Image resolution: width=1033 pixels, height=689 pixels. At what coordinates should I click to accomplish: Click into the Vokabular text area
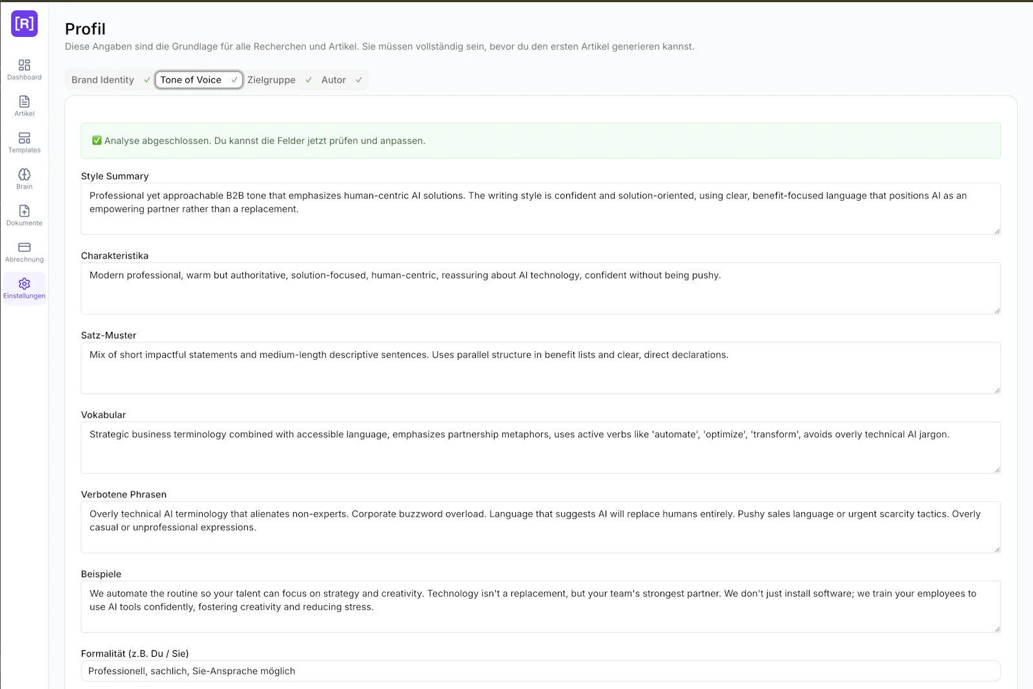tap(540, 447)
